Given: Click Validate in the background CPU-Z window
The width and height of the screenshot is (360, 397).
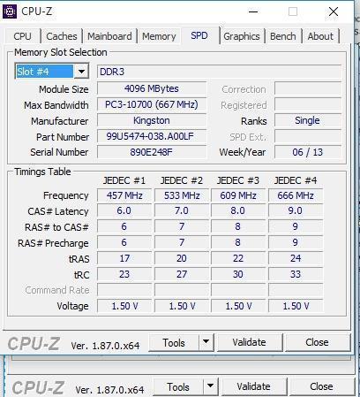Looking at the screenshot, I should (254, 386).
